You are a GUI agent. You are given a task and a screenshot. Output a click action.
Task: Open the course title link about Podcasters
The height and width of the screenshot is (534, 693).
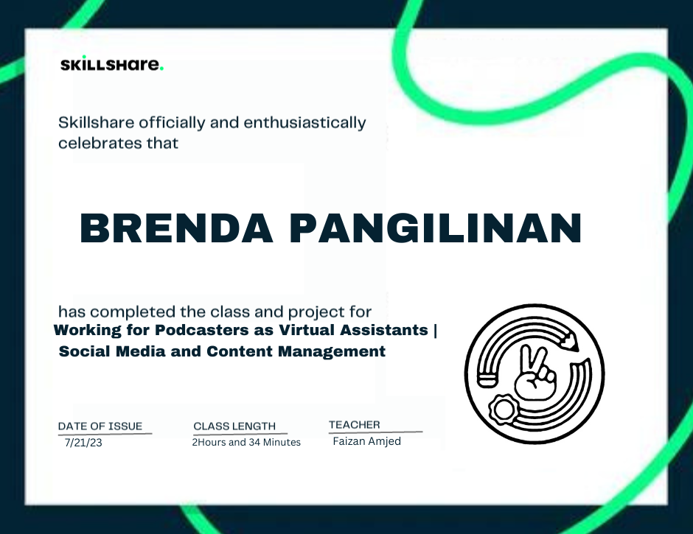[x=245, y=330]
